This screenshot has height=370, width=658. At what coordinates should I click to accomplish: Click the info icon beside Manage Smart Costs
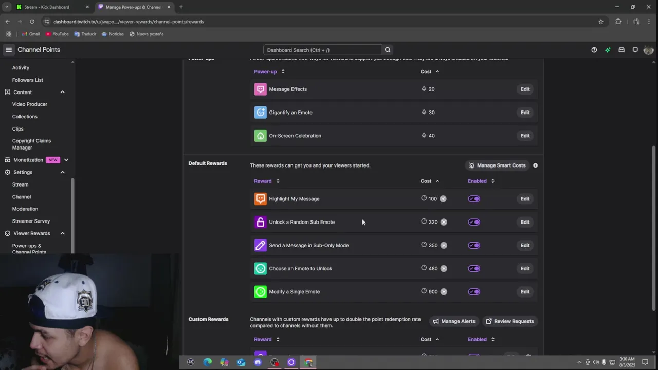point(535,165)
